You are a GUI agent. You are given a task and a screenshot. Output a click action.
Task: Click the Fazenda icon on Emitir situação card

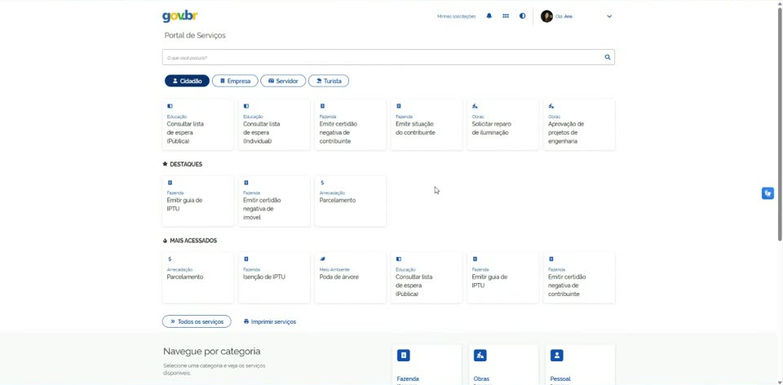point(399,106)
